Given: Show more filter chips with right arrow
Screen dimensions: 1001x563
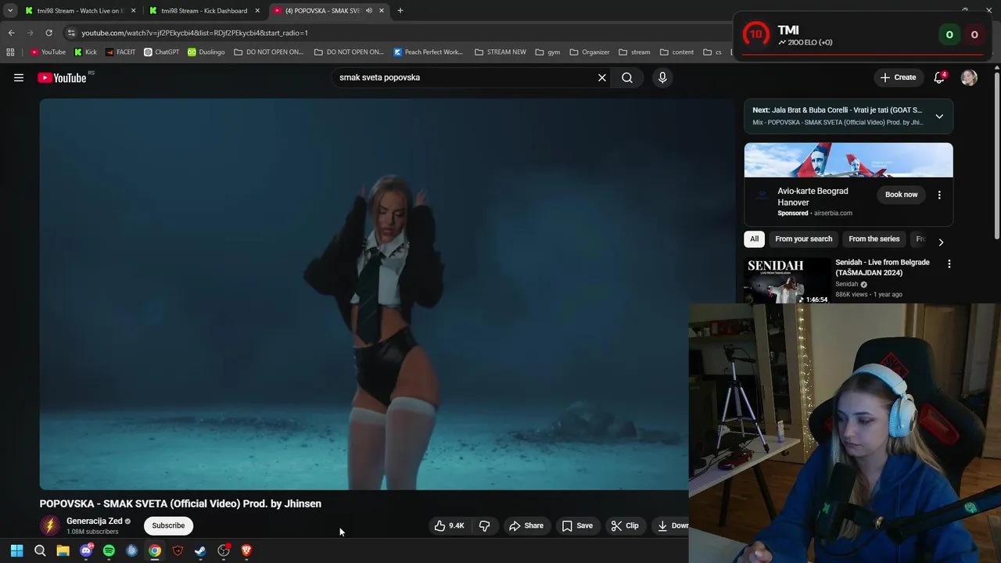Looking at the screenshot, I should tap(941, 242).
